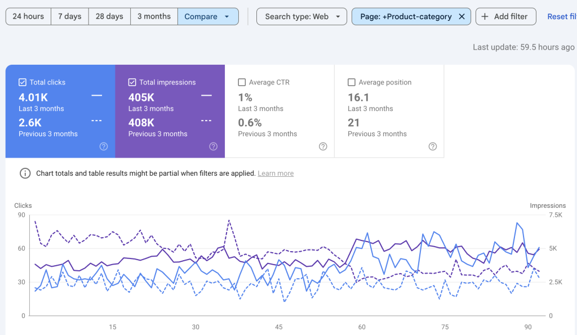577x335 pixels.
Task: Click the Reset filters link
Action: [562, 16]
